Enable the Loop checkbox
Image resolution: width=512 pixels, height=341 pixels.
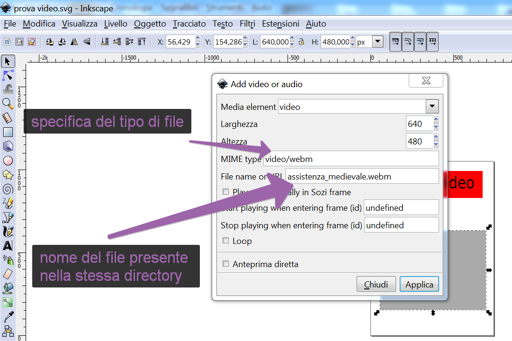[225, 241]
